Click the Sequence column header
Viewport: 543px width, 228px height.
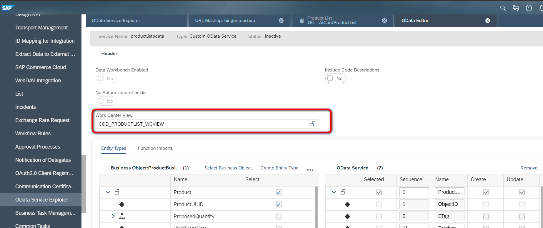pyautogui.click(x=414, y=179)
